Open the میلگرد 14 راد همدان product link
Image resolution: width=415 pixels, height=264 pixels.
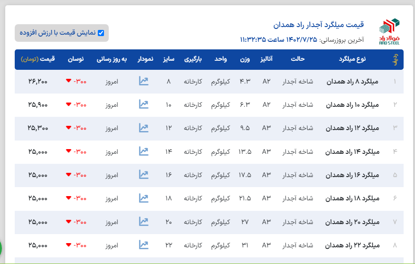pyautogui.click(x=352, y=152)
